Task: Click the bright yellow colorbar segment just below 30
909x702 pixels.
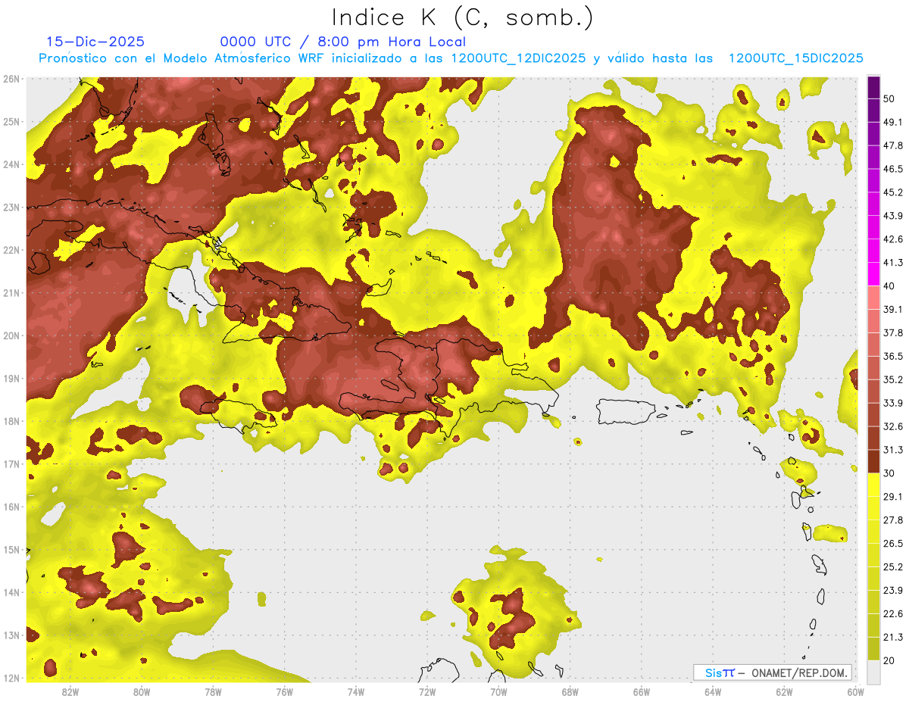Action: point(873,485)
